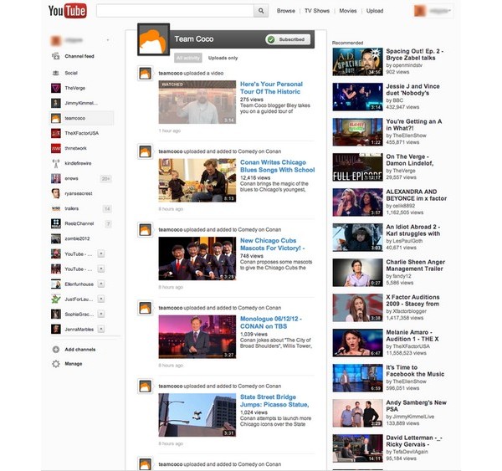Click the watched video thumbnail in feed

197,102
